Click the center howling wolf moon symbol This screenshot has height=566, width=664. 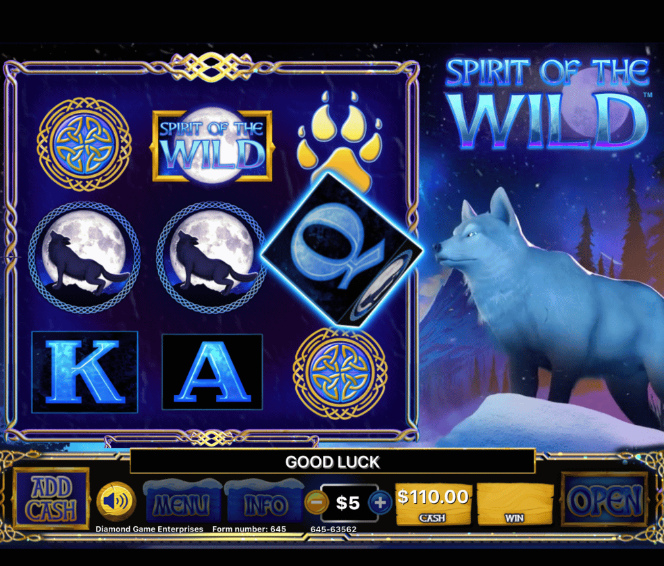(211, 258)
